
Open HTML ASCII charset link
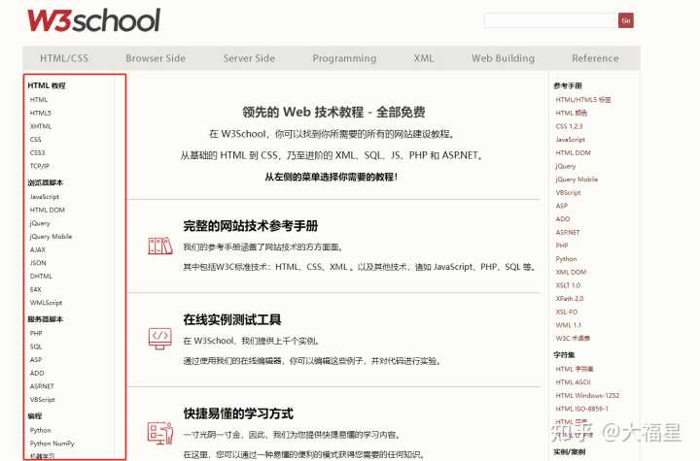573,382
